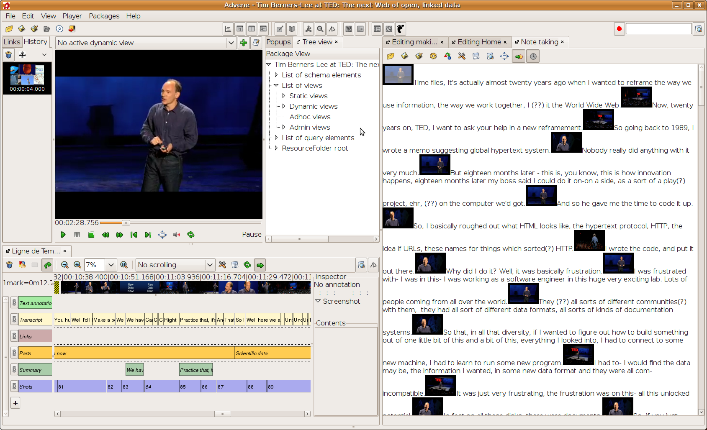707x430 pixels.
Task: Click the fullscreen icon in the player controls
Action: pos(162,235)
